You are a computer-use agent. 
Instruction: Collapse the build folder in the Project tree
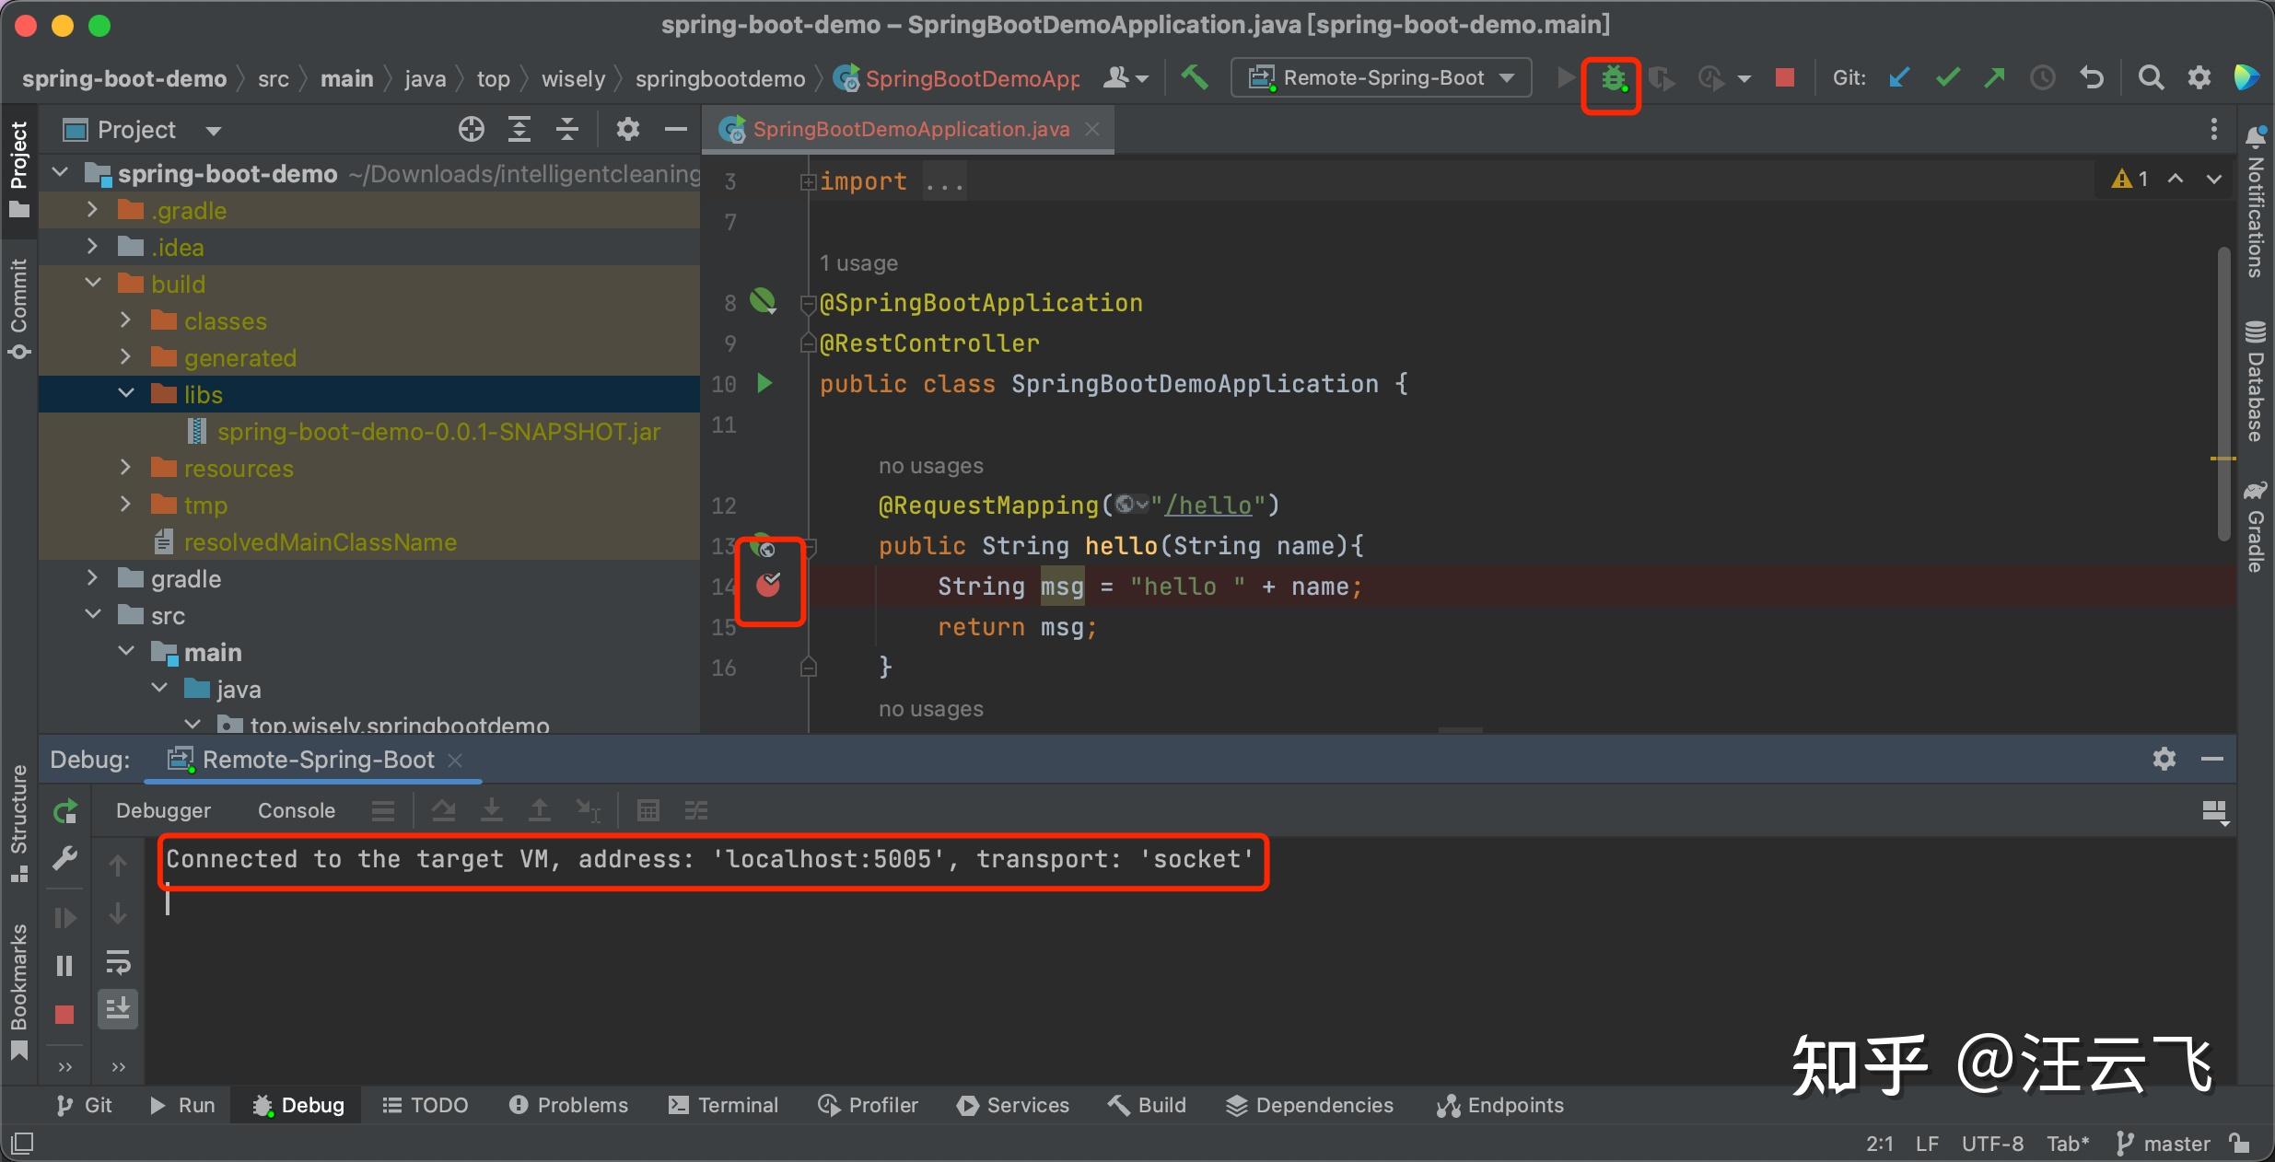(x=91, y=283)
